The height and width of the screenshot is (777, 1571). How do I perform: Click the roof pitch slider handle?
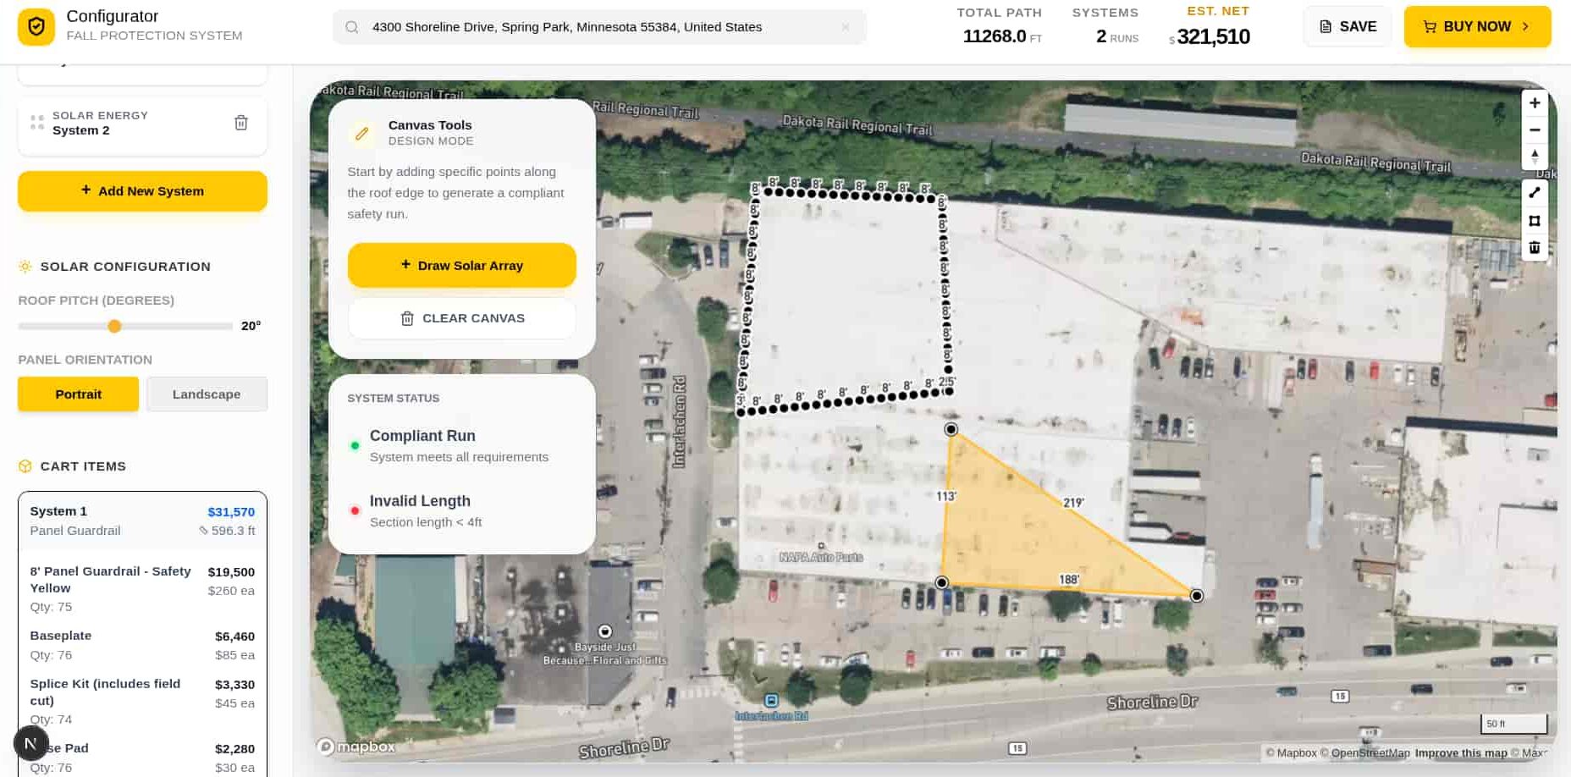point(114,327)
